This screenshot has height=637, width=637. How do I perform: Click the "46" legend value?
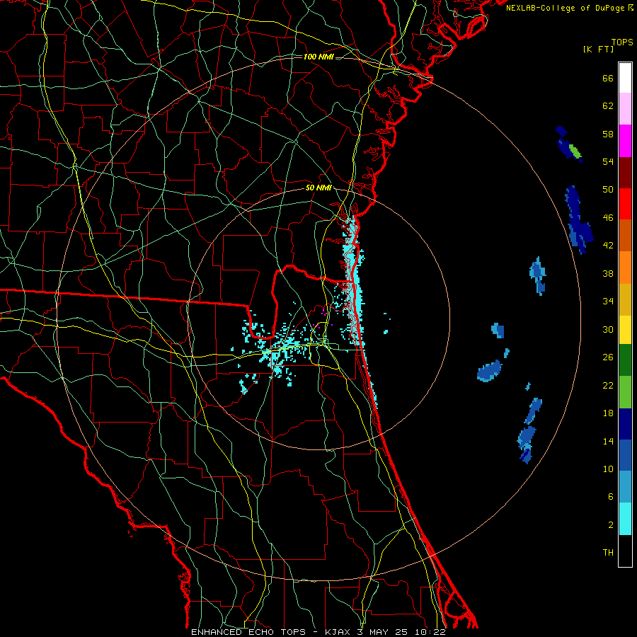click(x=608, y=218)
